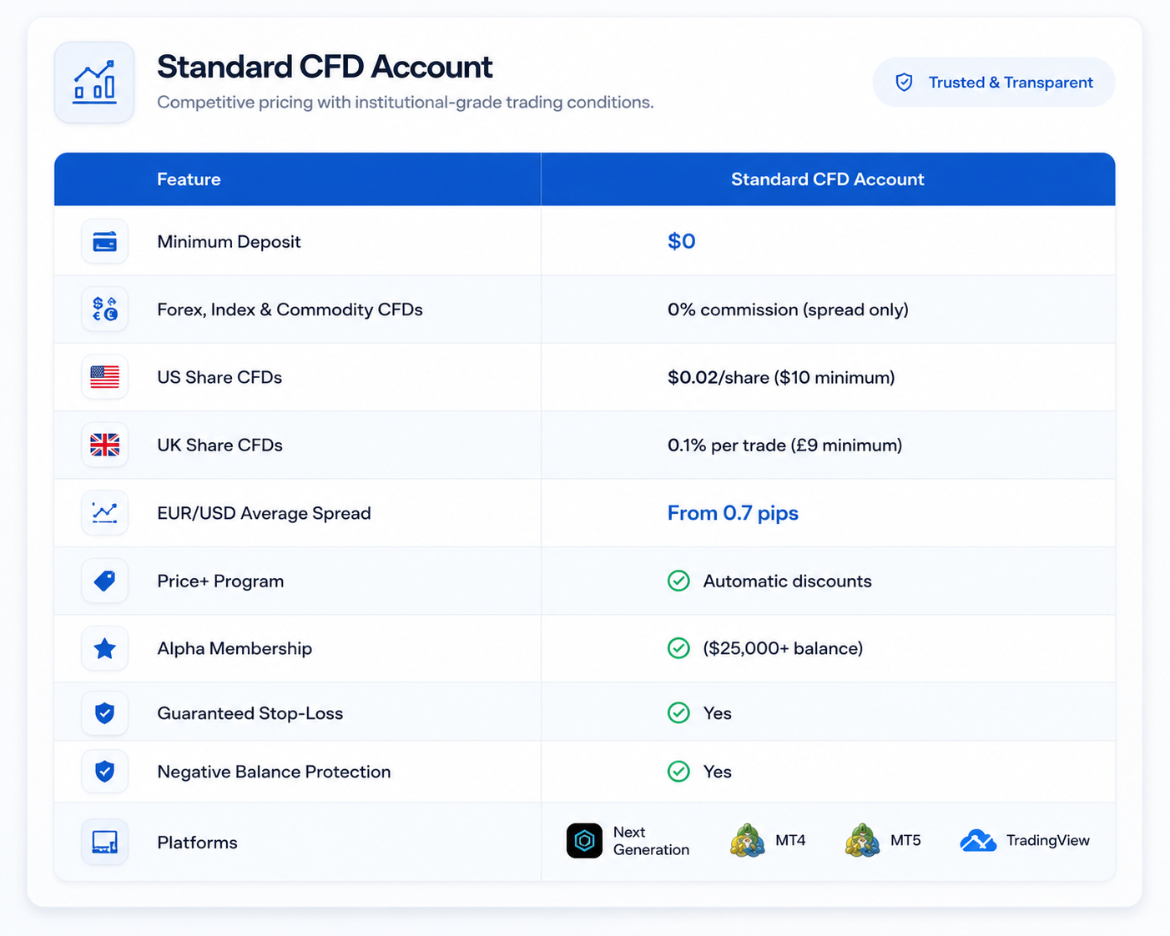The width and height of the screenshot is (1170, 936).
Task: Click the Standard CFD Account page title
Action: (x=325, y=67)
